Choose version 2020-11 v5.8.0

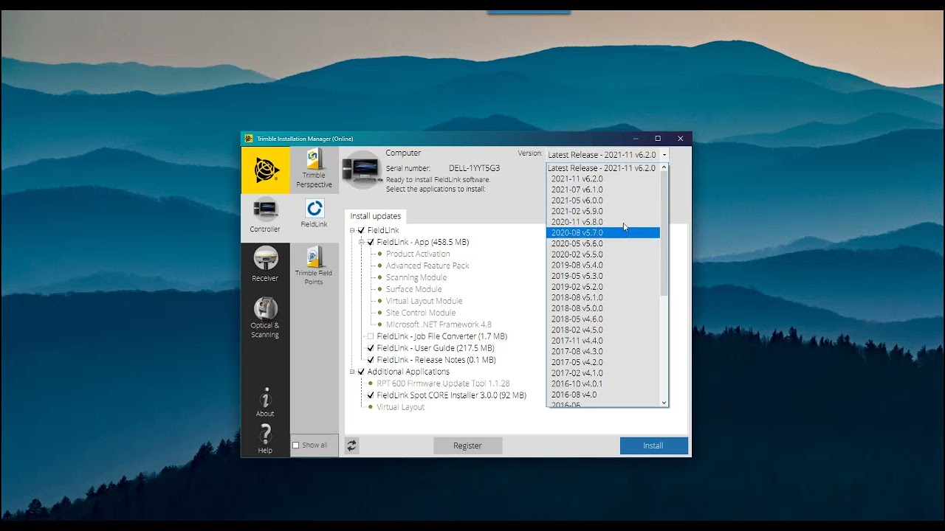point(602,222)
